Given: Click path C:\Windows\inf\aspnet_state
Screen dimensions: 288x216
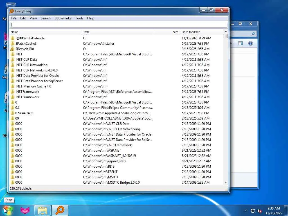Looking at the screenshot, I should coord(105,161).
